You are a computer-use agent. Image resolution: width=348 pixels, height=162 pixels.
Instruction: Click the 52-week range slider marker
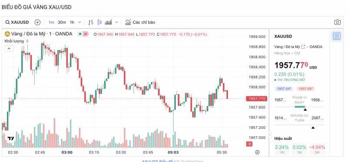coord(313,128)
